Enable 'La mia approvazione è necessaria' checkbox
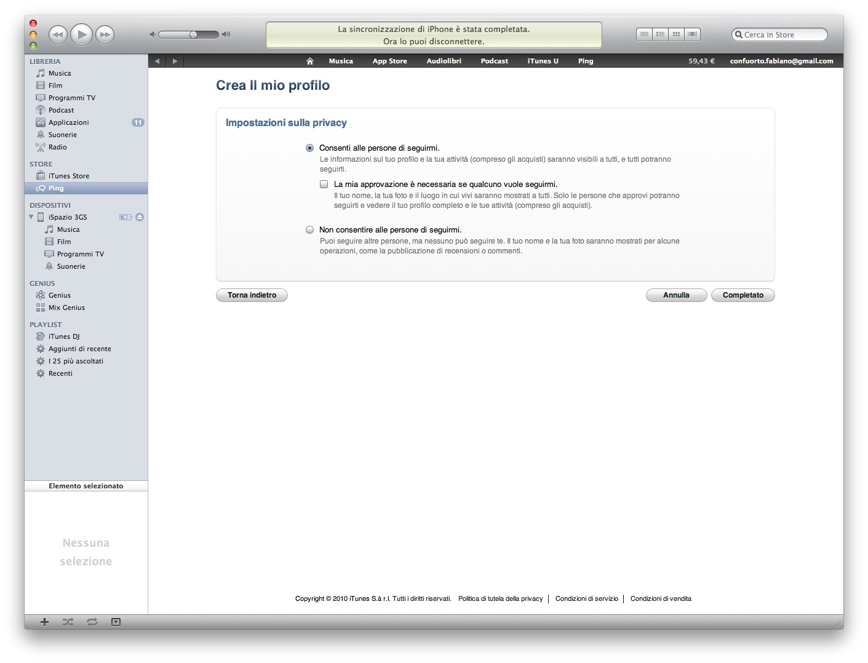The height and width of the screenshot is (663, 868). pyautogui.click(x=324, y=185)
